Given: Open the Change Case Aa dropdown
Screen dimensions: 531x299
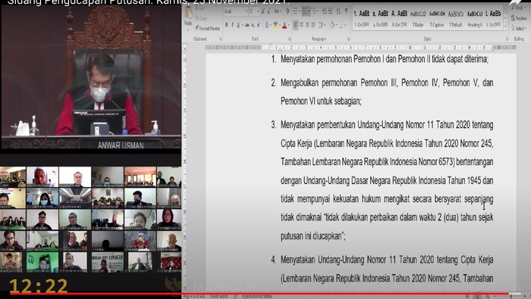Looking at the screenshot, I should pos(278,11).
